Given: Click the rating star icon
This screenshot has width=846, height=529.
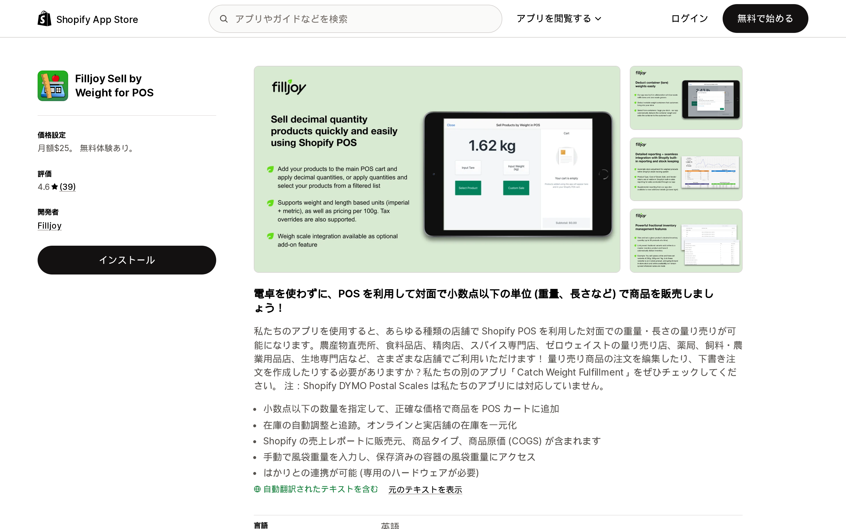Looking at the screenshot, I should tap(55, 187).
